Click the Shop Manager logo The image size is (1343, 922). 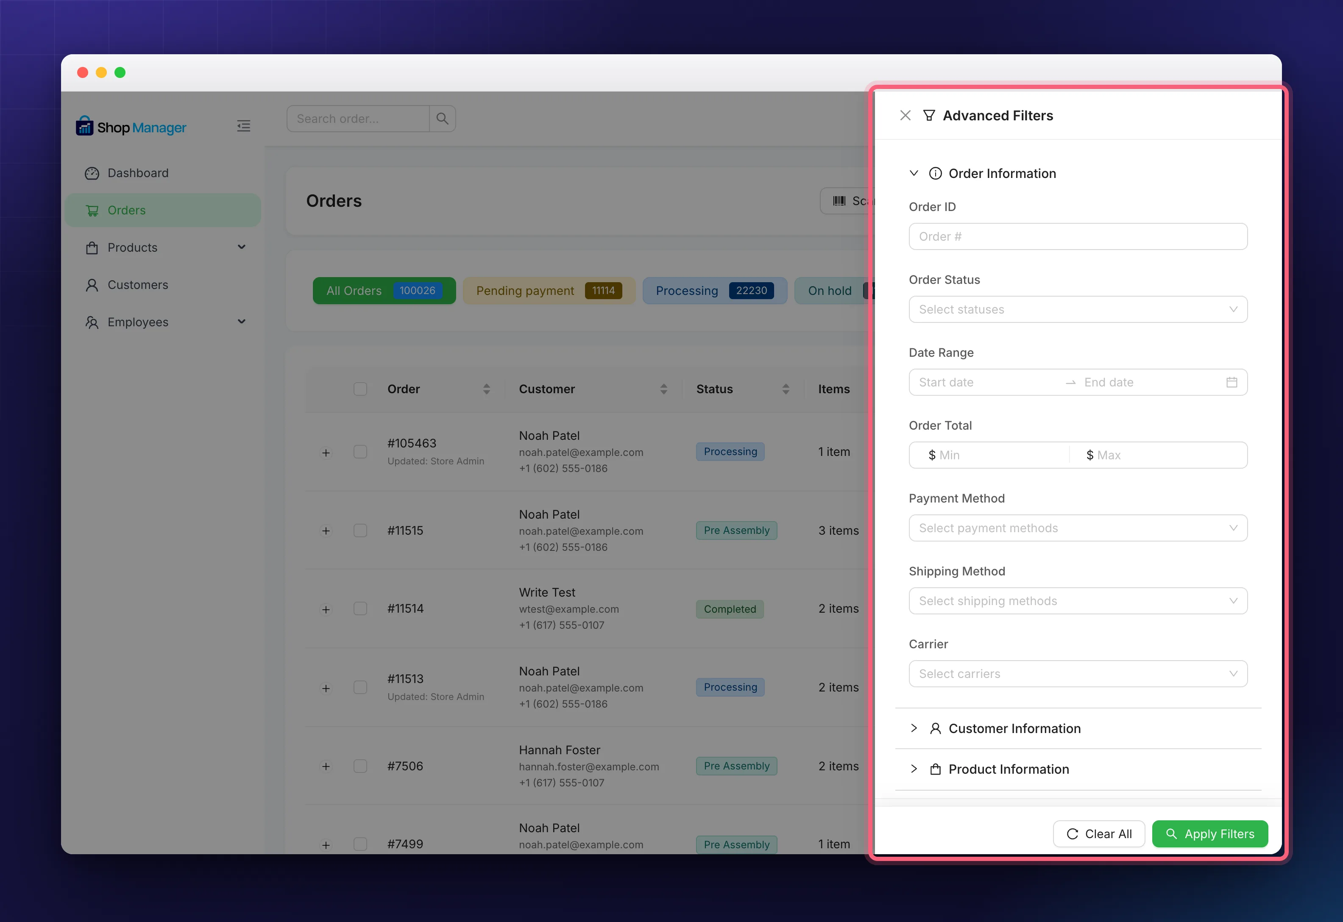tap(131, 126)
